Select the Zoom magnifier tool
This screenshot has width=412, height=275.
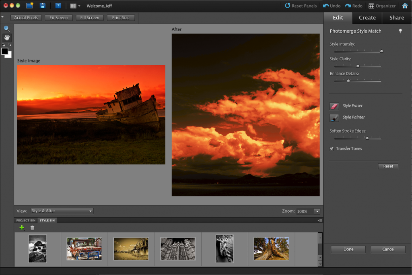tap(7, 29)
